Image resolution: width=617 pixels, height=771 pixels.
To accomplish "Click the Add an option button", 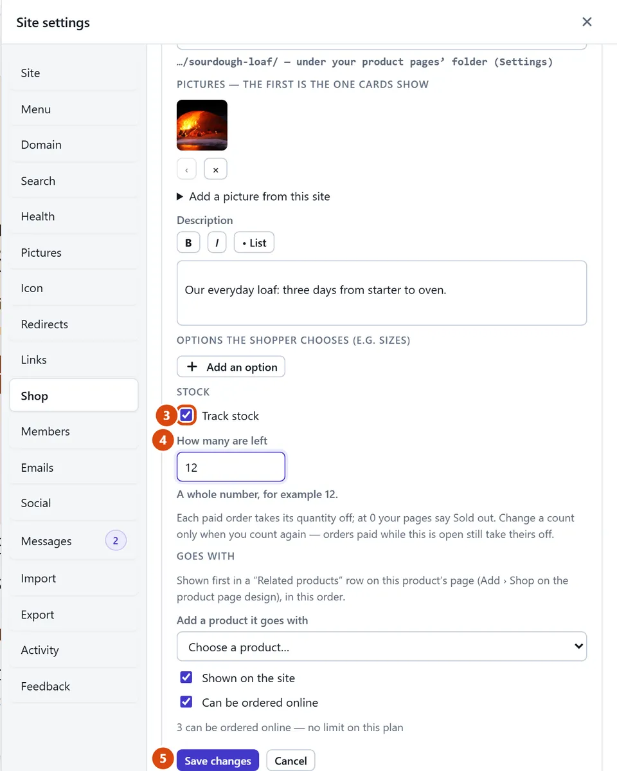I will [231, 367].
